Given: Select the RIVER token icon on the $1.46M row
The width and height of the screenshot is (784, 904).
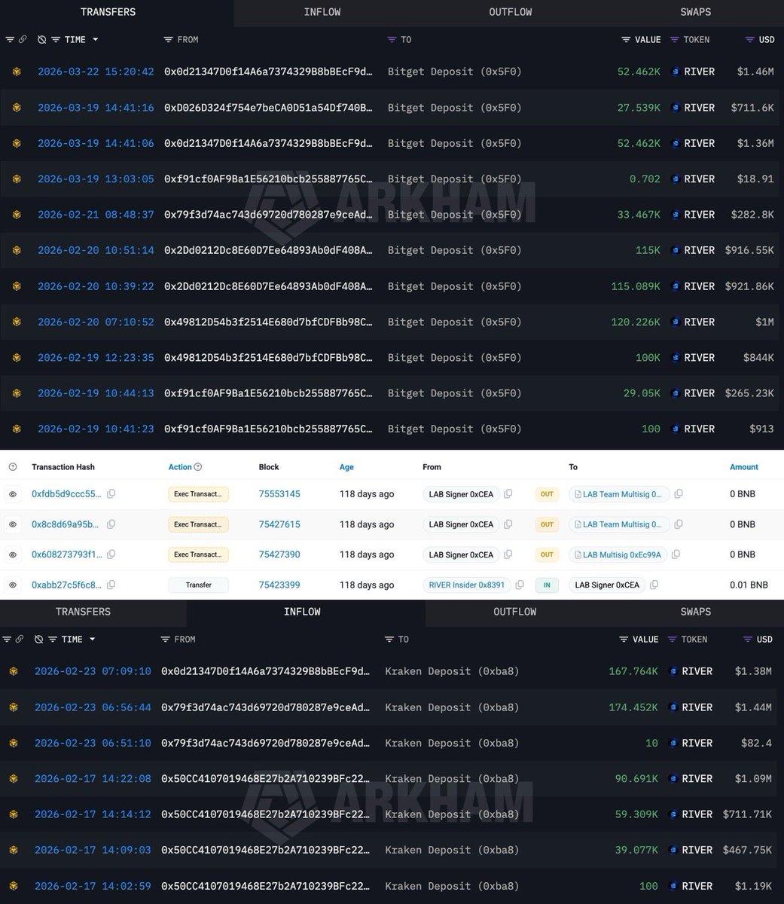Looking at the screenshot, I should point(676,72).
